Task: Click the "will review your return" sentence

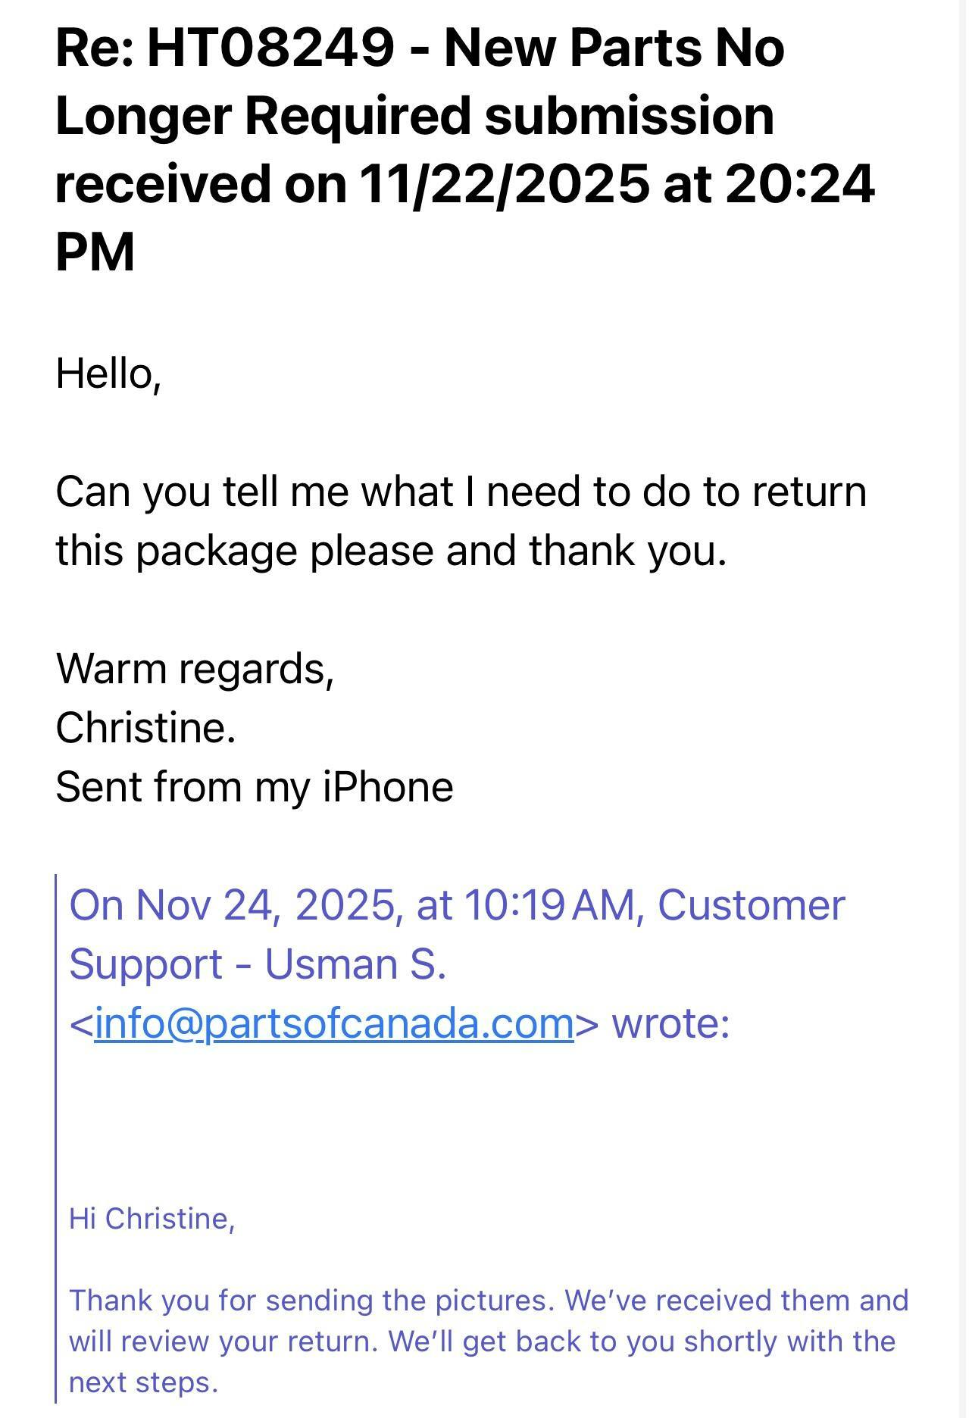Action: click(x=222, y=1341)
